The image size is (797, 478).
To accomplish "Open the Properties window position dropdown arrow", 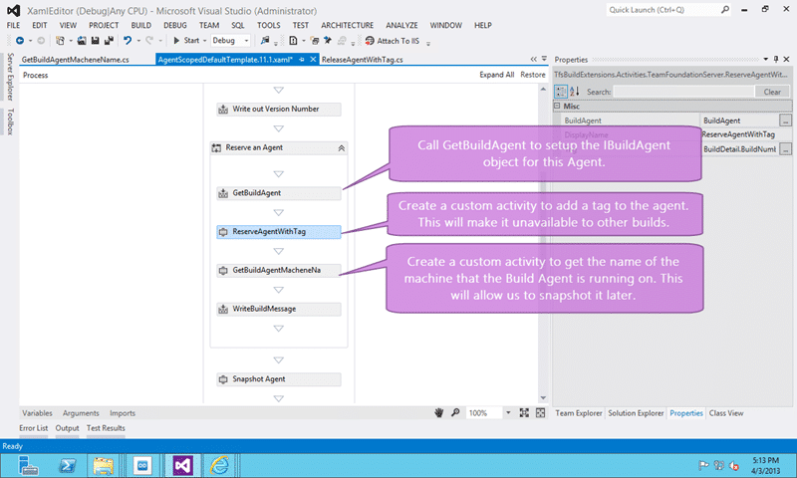I will coord(765,60).
